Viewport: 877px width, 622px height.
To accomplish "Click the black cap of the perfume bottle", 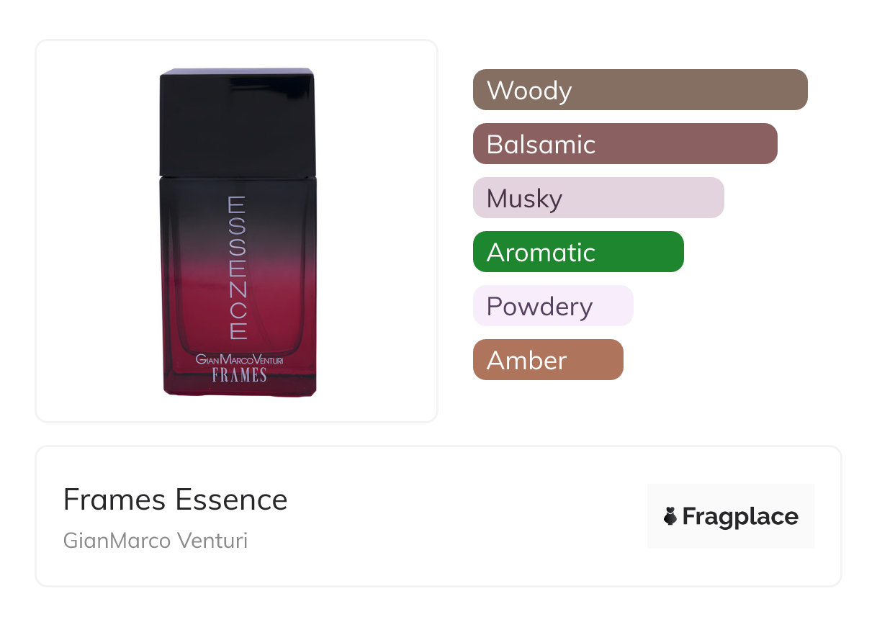I will pyautogui.click(x=237, y=122).
